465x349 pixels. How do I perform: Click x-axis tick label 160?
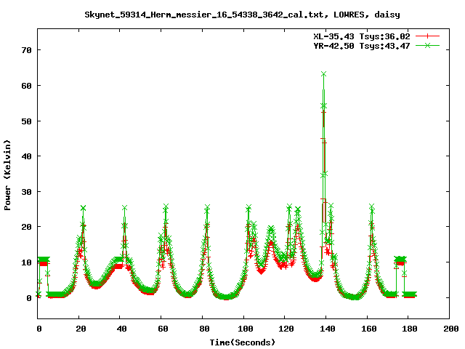pyautogui.click(x=368, y=329)
